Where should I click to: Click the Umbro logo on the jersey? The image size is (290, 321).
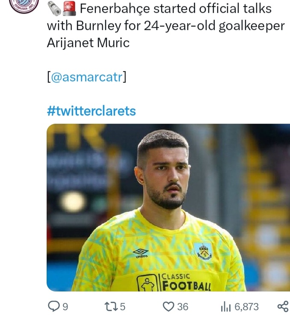[141, 253]
